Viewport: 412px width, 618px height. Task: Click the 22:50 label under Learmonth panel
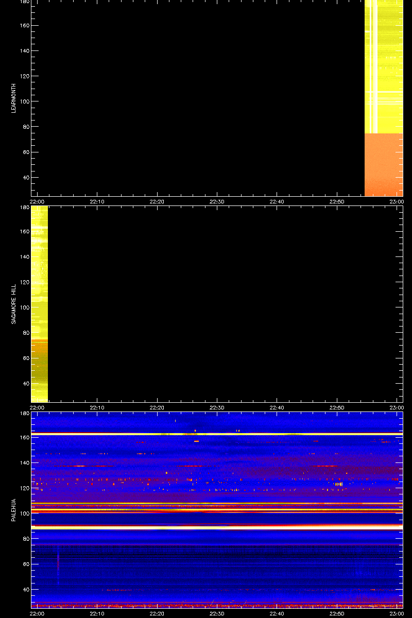coord(336,202)
